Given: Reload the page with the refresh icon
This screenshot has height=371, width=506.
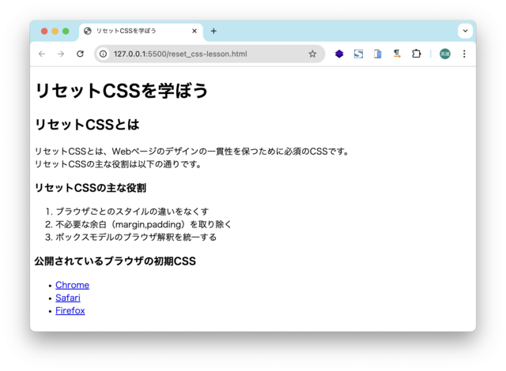Looking at the screenshot, I should pyautogui.click(x=80, y=54).
